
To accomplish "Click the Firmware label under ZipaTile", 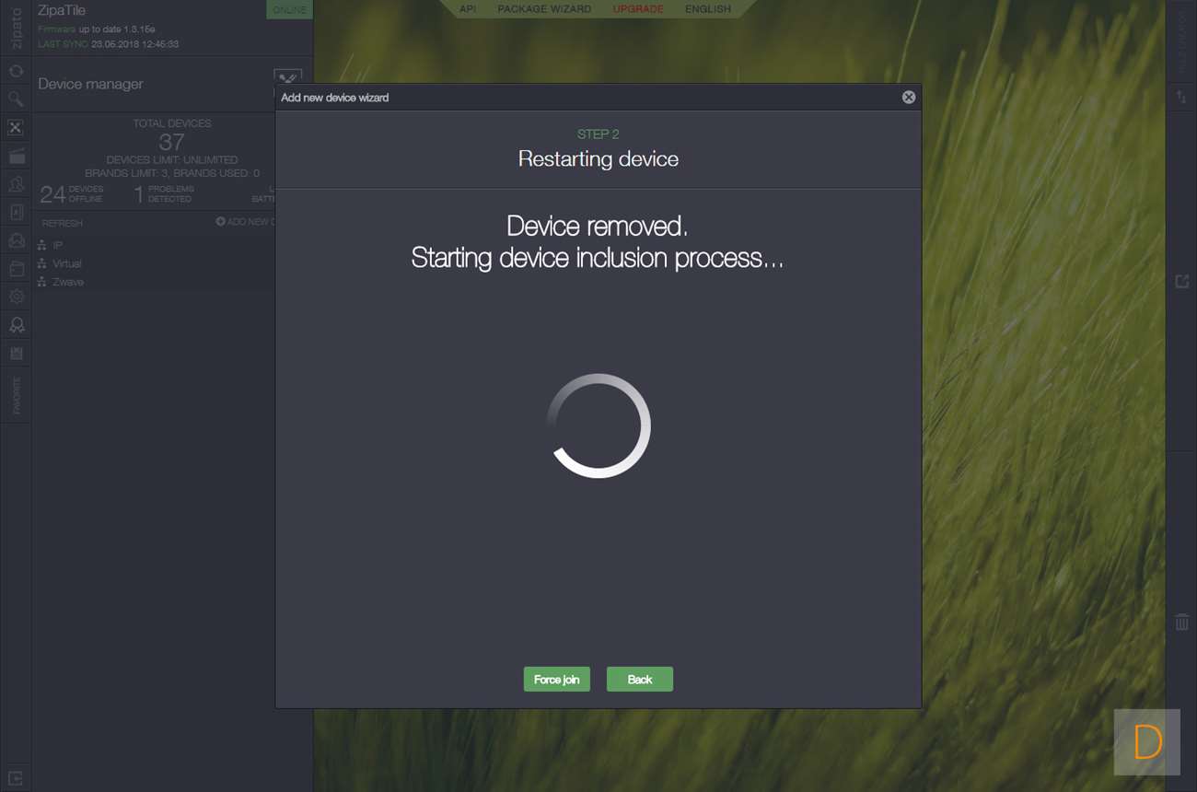I will click(x=56, y=29).
